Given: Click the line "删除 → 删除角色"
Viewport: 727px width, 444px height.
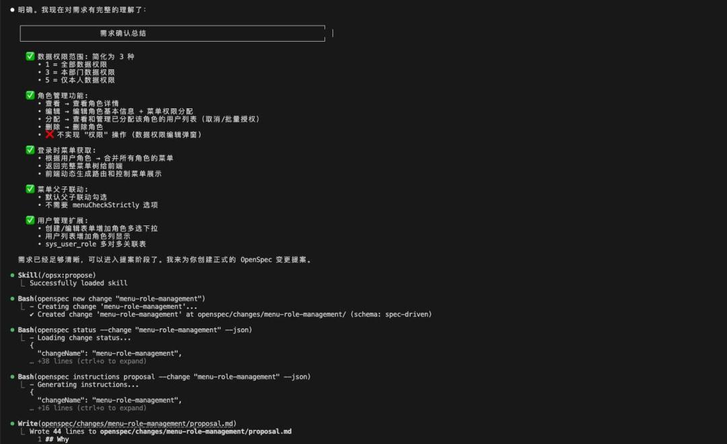Looking at the screenshot, I should tap(74, 127).
